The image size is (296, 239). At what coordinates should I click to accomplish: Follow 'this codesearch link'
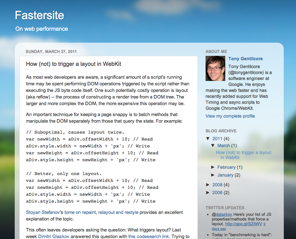(x=148, y=236)
